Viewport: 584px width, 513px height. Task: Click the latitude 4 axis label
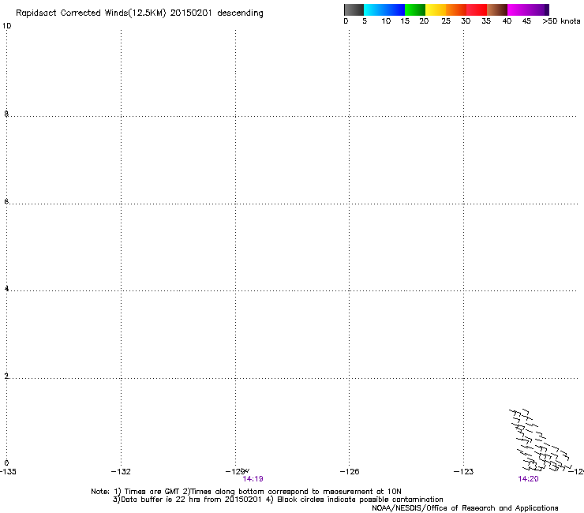pos(6,289)
